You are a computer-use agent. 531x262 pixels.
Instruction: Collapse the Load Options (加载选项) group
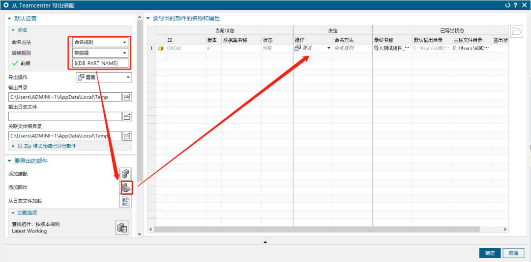tap(13, 213)
